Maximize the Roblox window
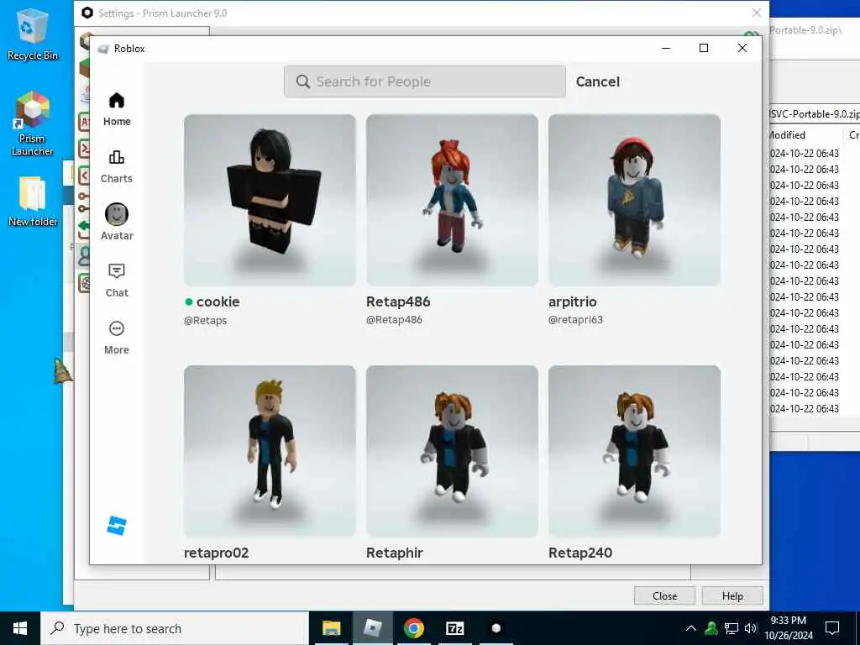Screen dimensions: 860x645 (x=704, y=48)
